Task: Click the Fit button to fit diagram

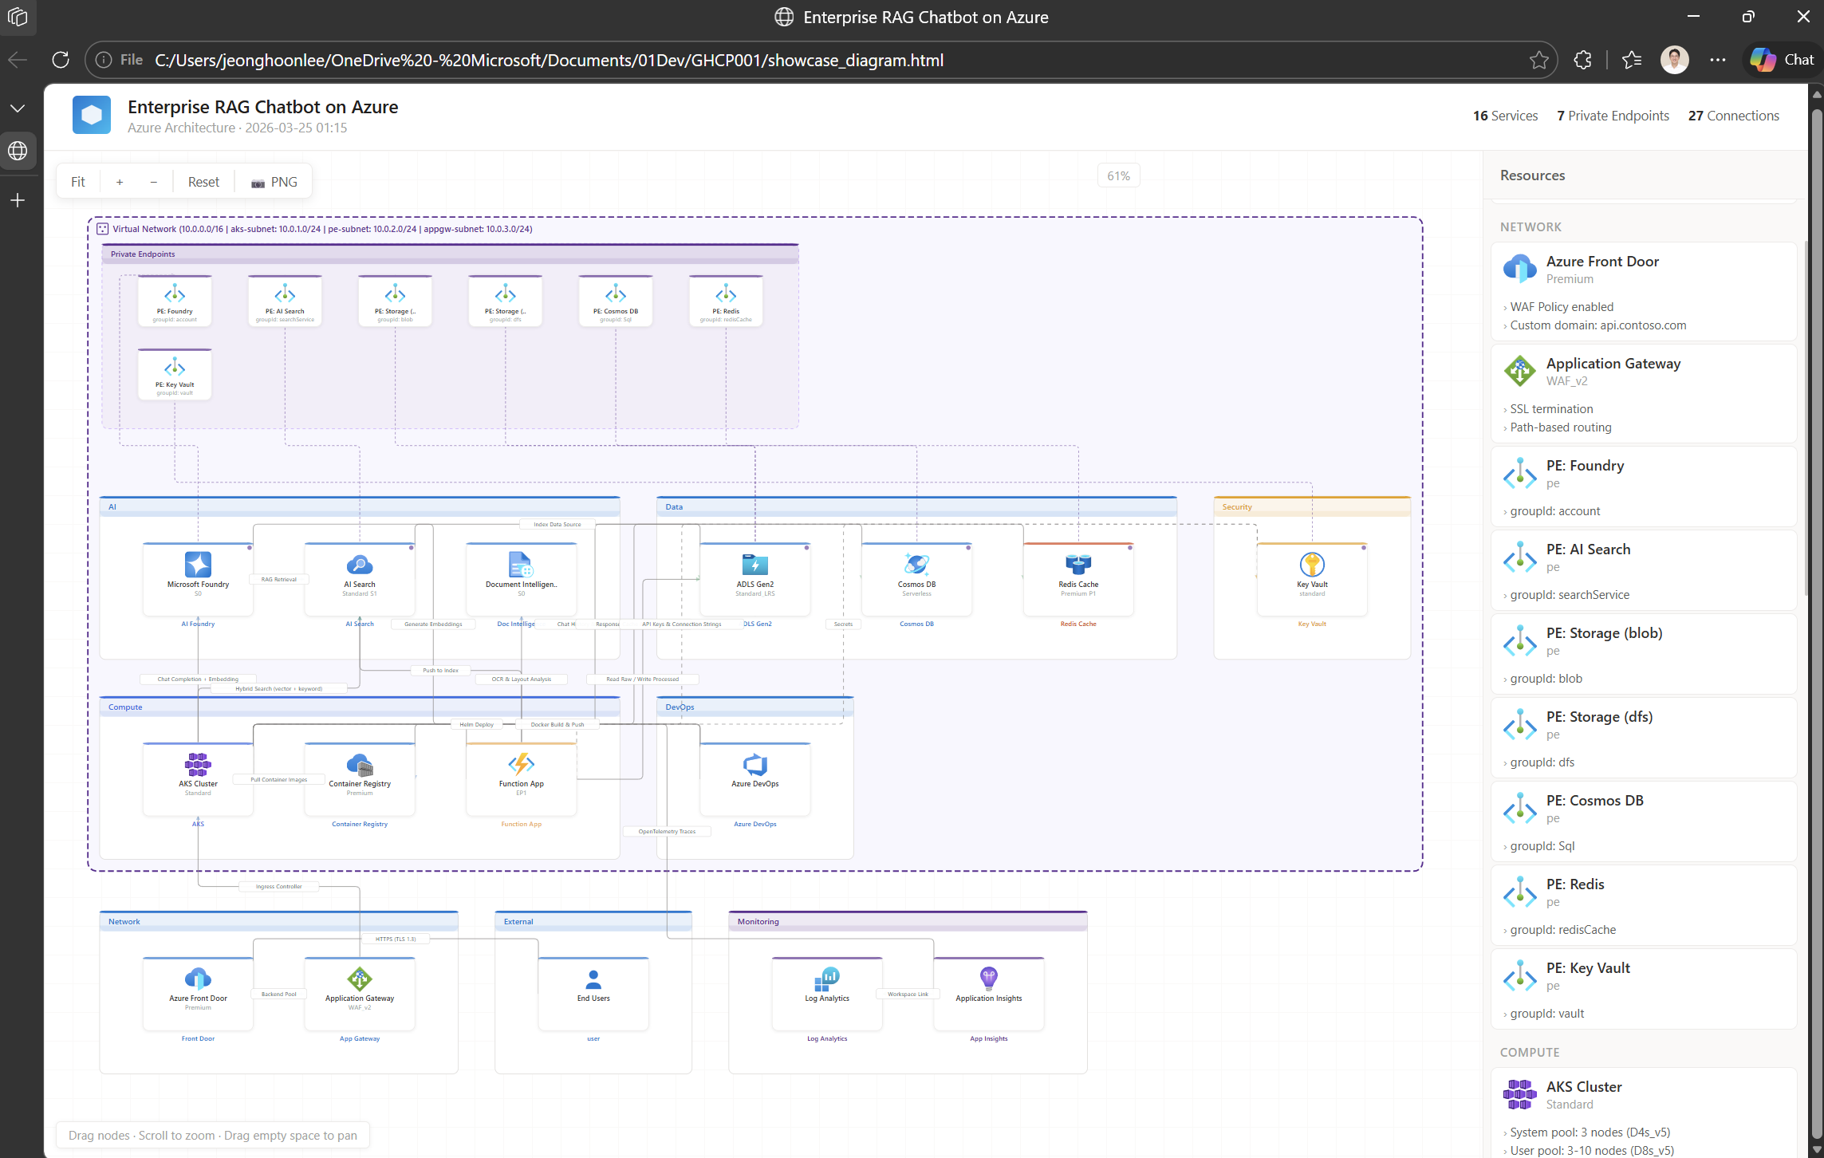Action: click(x=78, y=182)
